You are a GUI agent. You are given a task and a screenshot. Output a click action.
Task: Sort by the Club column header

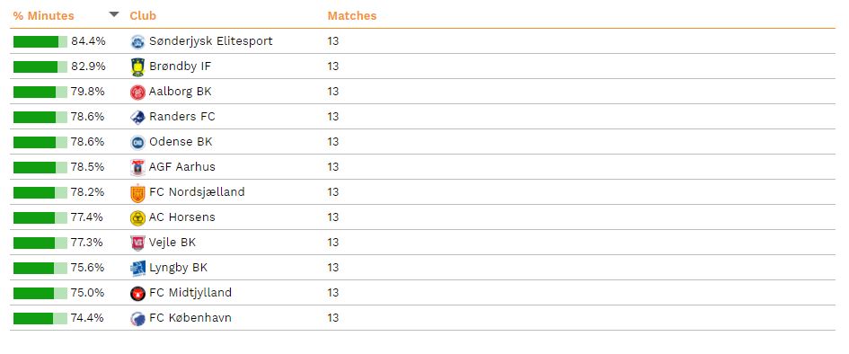point(143,15)
